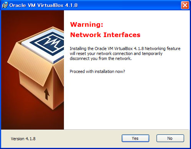Click the installer icon in the title bar

point(5,5)
